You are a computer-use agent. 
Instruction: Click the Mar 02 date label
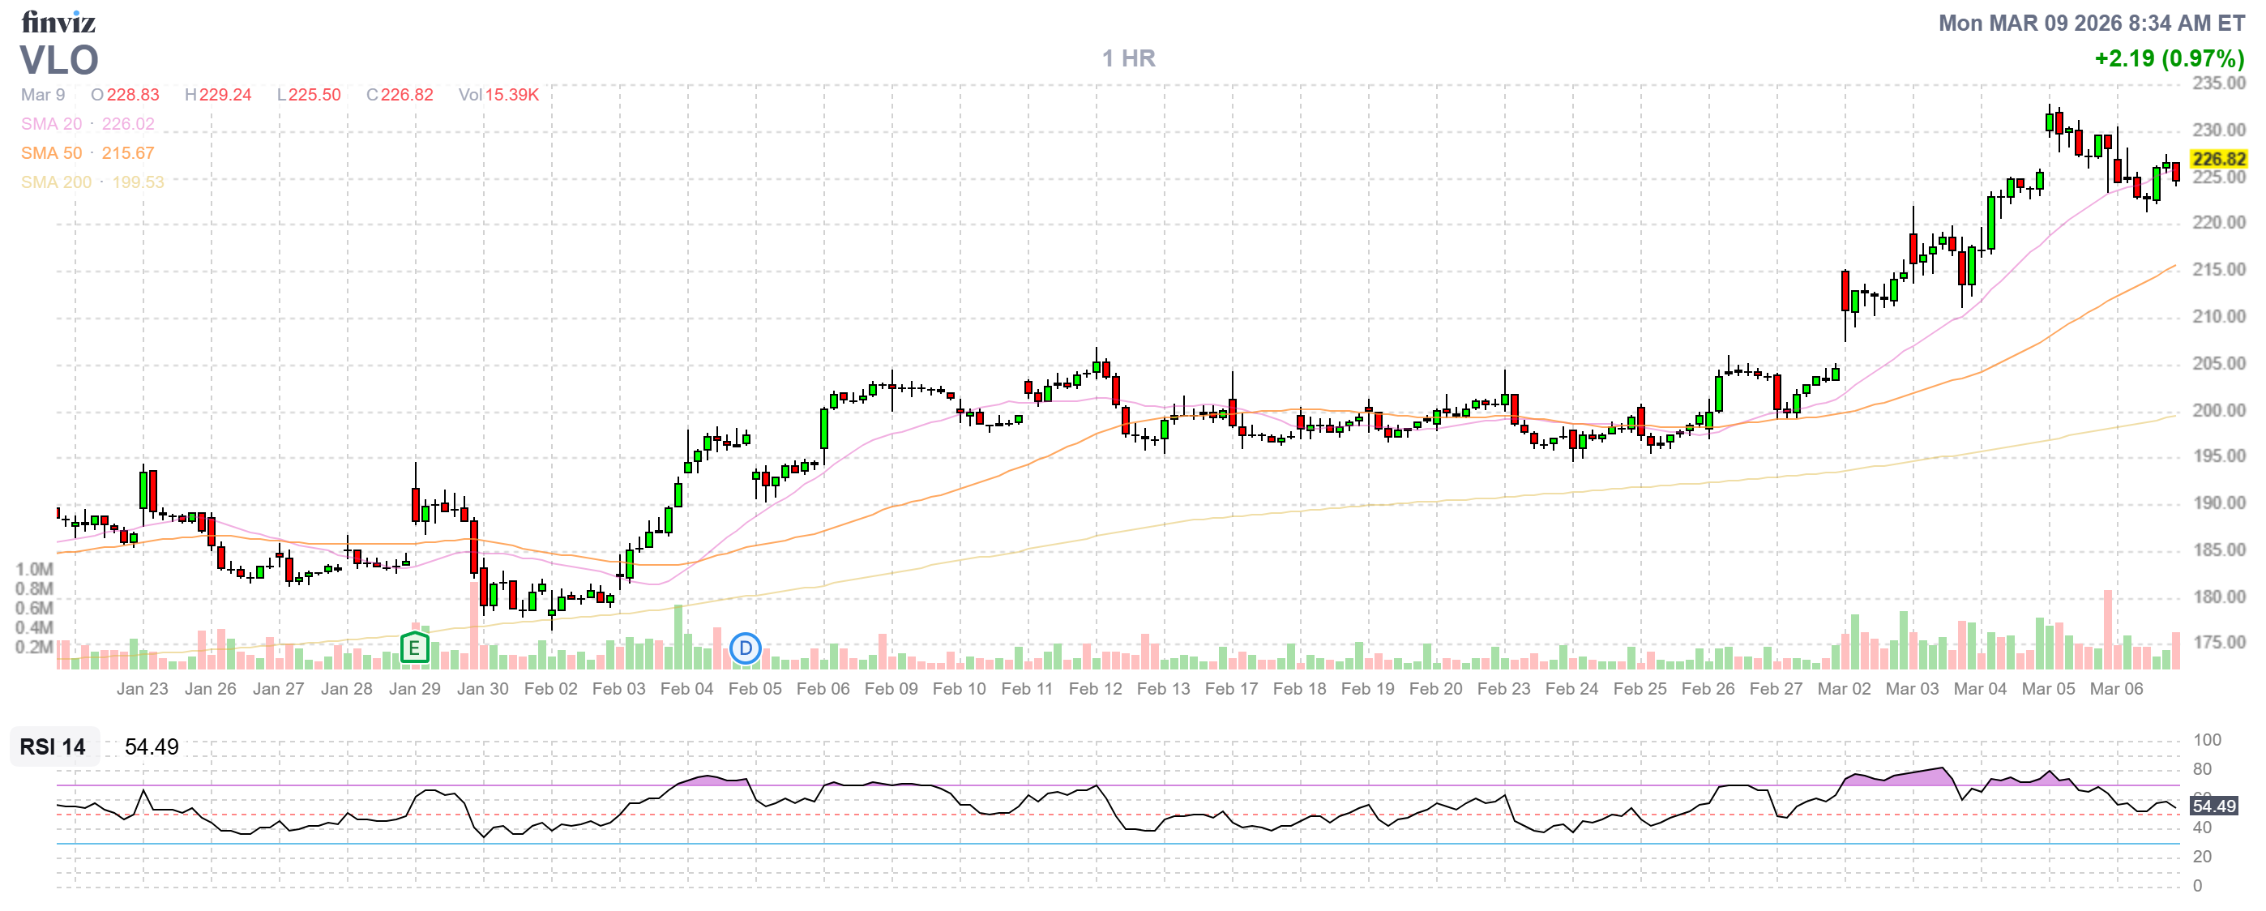click(1844, 690)
